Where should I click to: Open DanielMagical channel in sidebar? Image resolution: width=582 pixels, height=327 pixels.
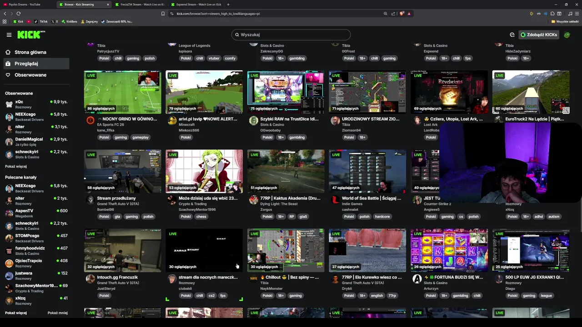tap(36, 141)
